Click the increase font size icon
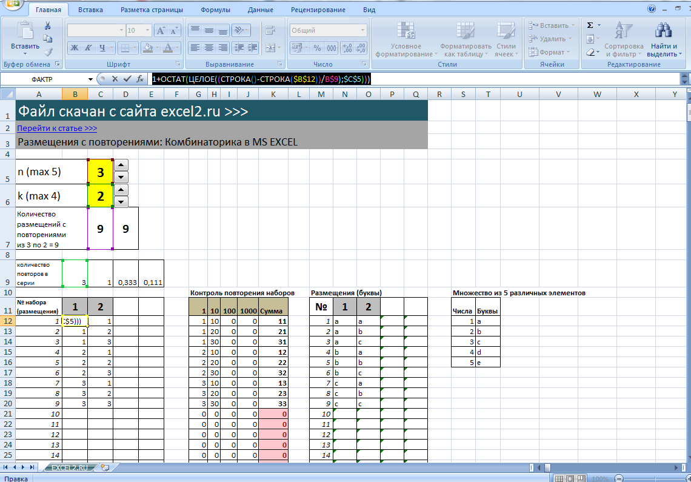The height and width of the screenshot is (482, 691). tap(161, 30)
